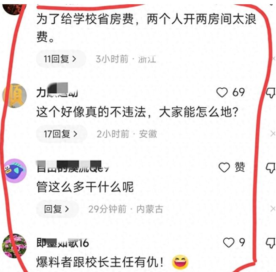Dislike the '这个好像真的不违法' comment
This screenshot has width=276, height=272.
pos(271,93)
